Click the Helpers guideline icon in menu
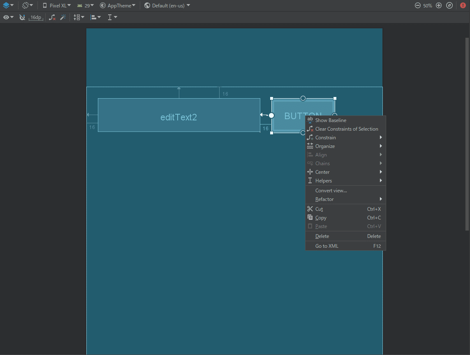The width and height of the screenshot is (470, 355). pyautogui.click(x=310, y=180)
